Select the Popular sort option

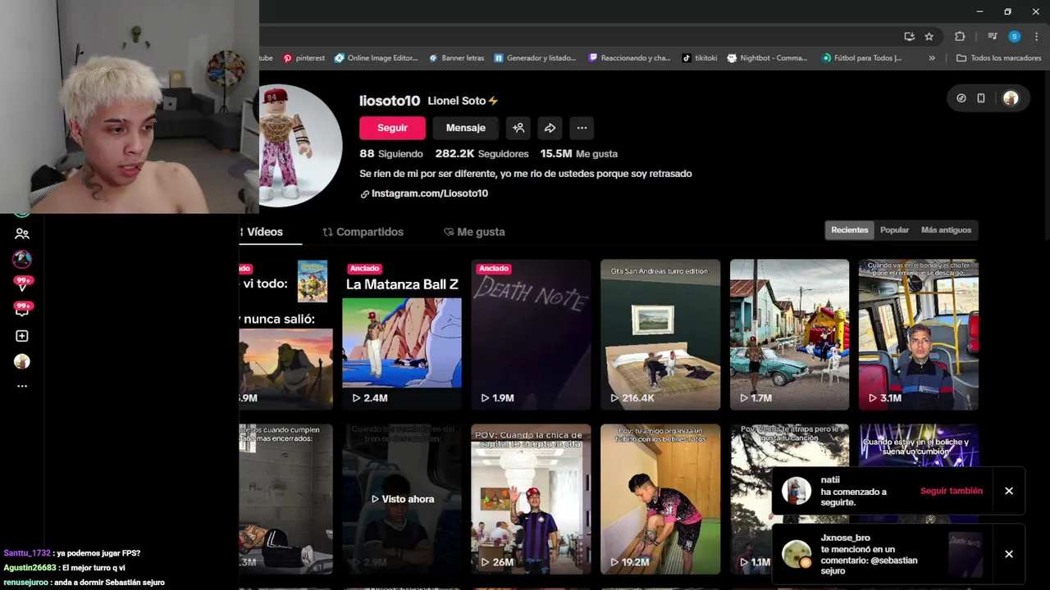894,230
